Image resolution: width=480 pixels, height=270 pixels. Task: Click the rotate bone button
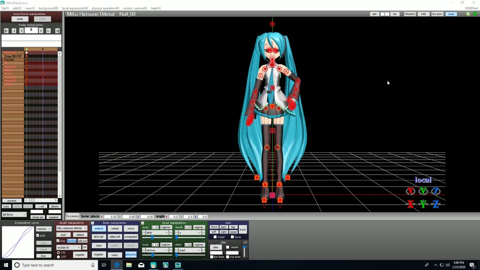tap(115, 229)
